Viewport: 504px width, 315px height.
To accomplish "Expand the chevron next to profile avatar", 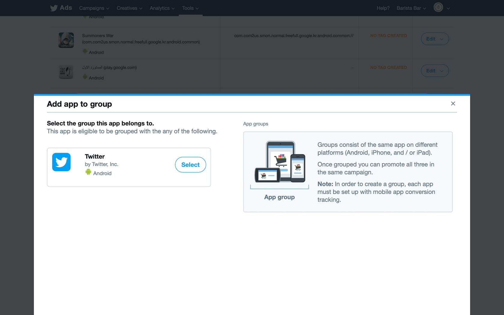I will [448, 8].
